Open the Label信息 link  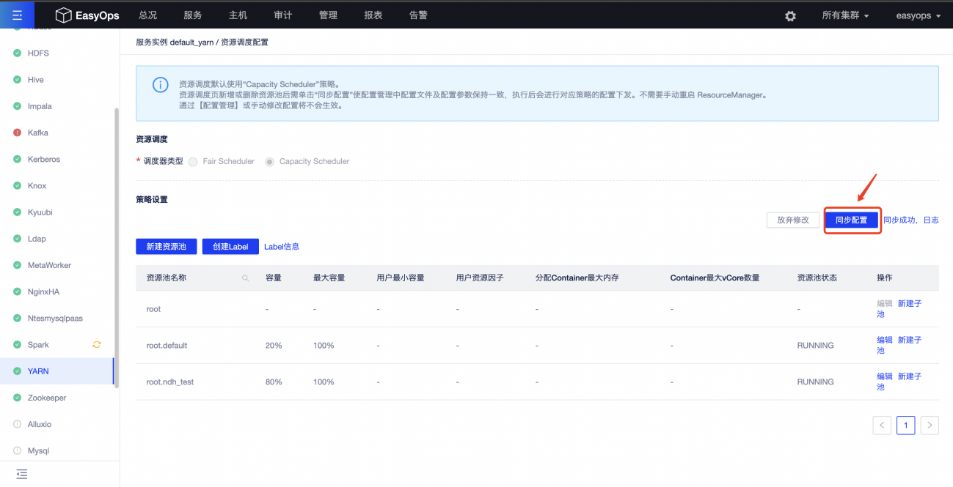[x=282, y=247]
